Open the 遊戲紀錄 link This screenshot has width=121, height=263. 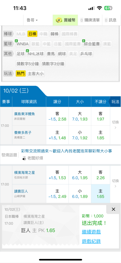coord(91,241)
